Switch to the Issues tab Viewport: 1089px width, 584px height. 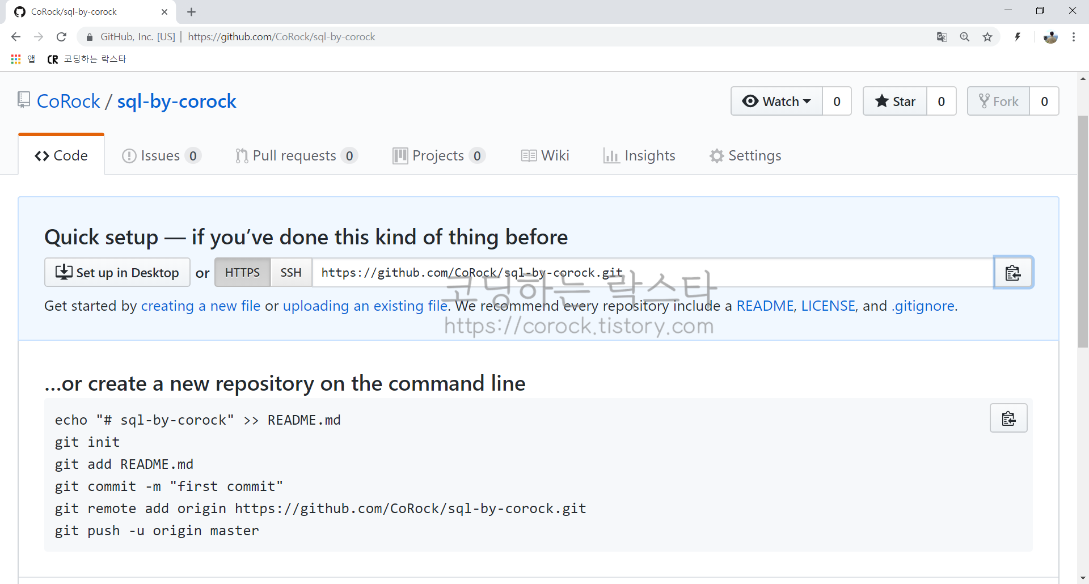162,155
